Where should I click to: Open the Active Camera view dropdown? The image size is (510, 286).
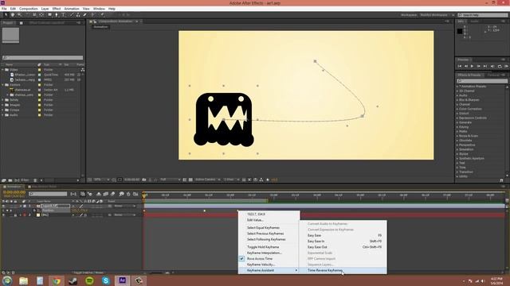pyautogui.click(x=207, y=180)
